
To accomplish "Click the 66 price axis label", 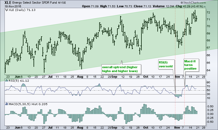I will coord(208,55).
